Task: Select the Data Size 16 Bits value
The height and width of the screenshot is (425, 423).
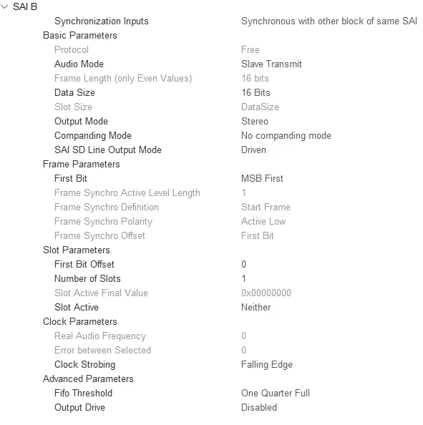Action: (256, 93)
